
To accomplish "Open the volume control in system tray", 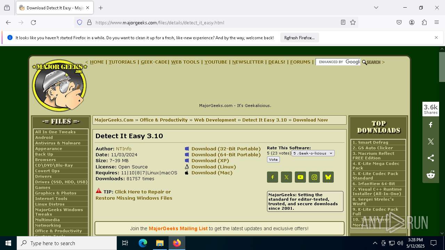I will point(400,243).
